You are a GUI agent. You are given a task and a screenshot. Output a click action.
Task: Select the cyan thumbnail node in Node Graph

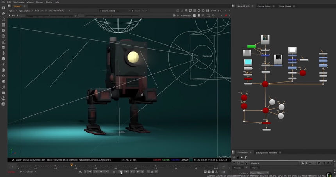(248, 63)
